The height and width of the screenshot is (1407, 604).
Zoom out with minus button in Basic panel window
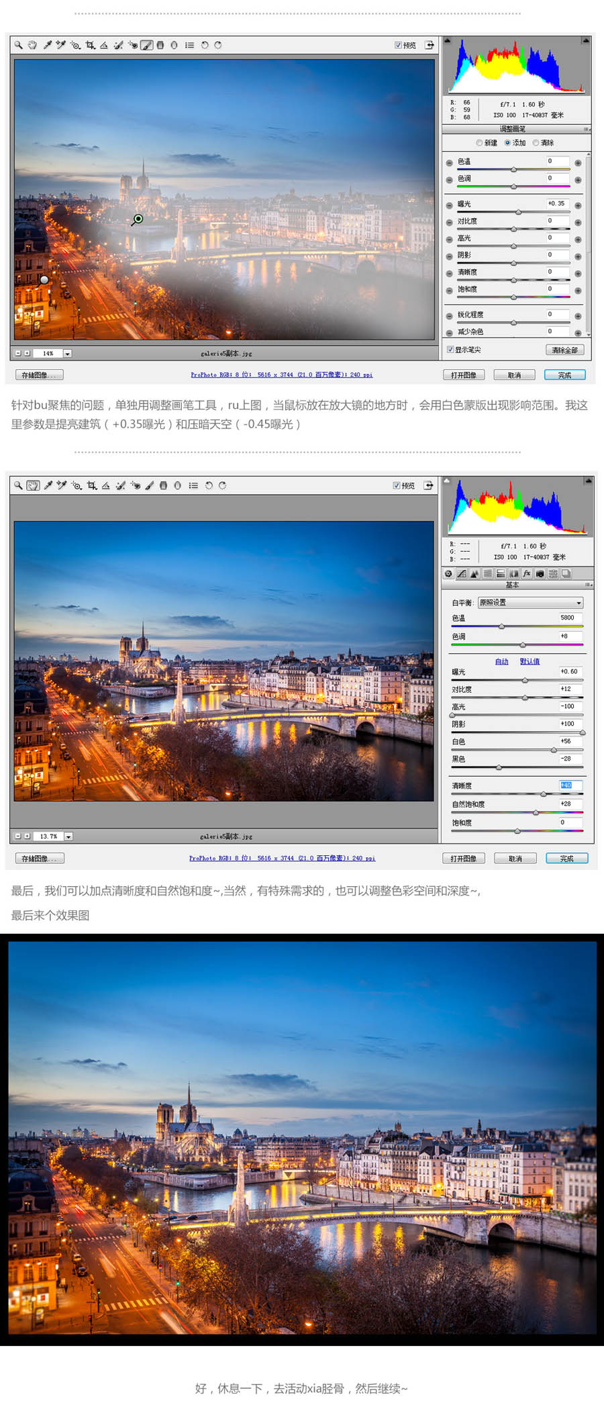pos(18,836)
